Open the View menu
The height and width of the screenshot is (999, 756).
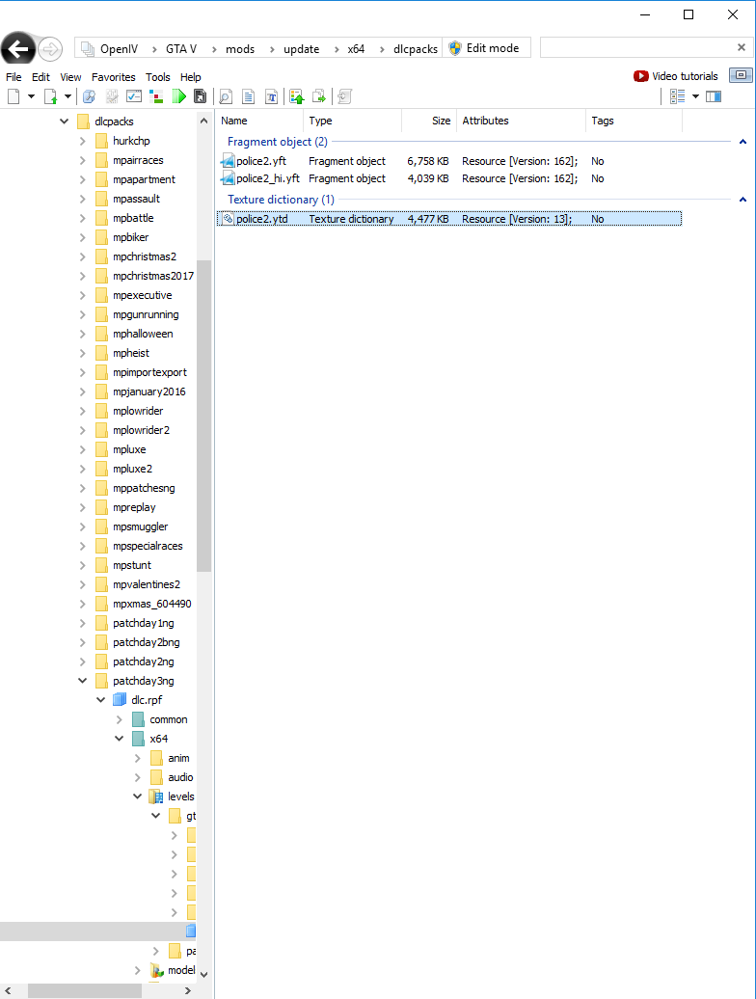(x=70, y=77)
